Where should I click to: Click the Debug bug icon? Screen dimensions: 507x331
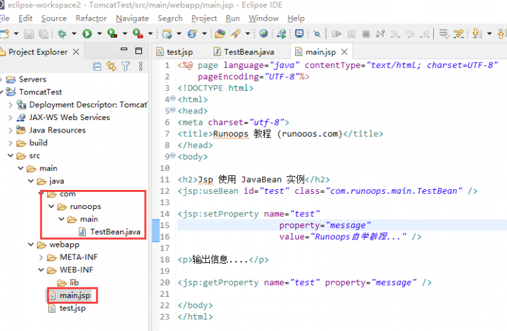pos(63,34)
